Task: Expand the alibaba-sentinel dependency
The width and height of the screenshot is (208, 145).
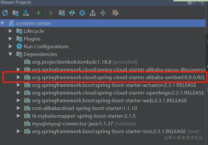Action: coord(18,77)
